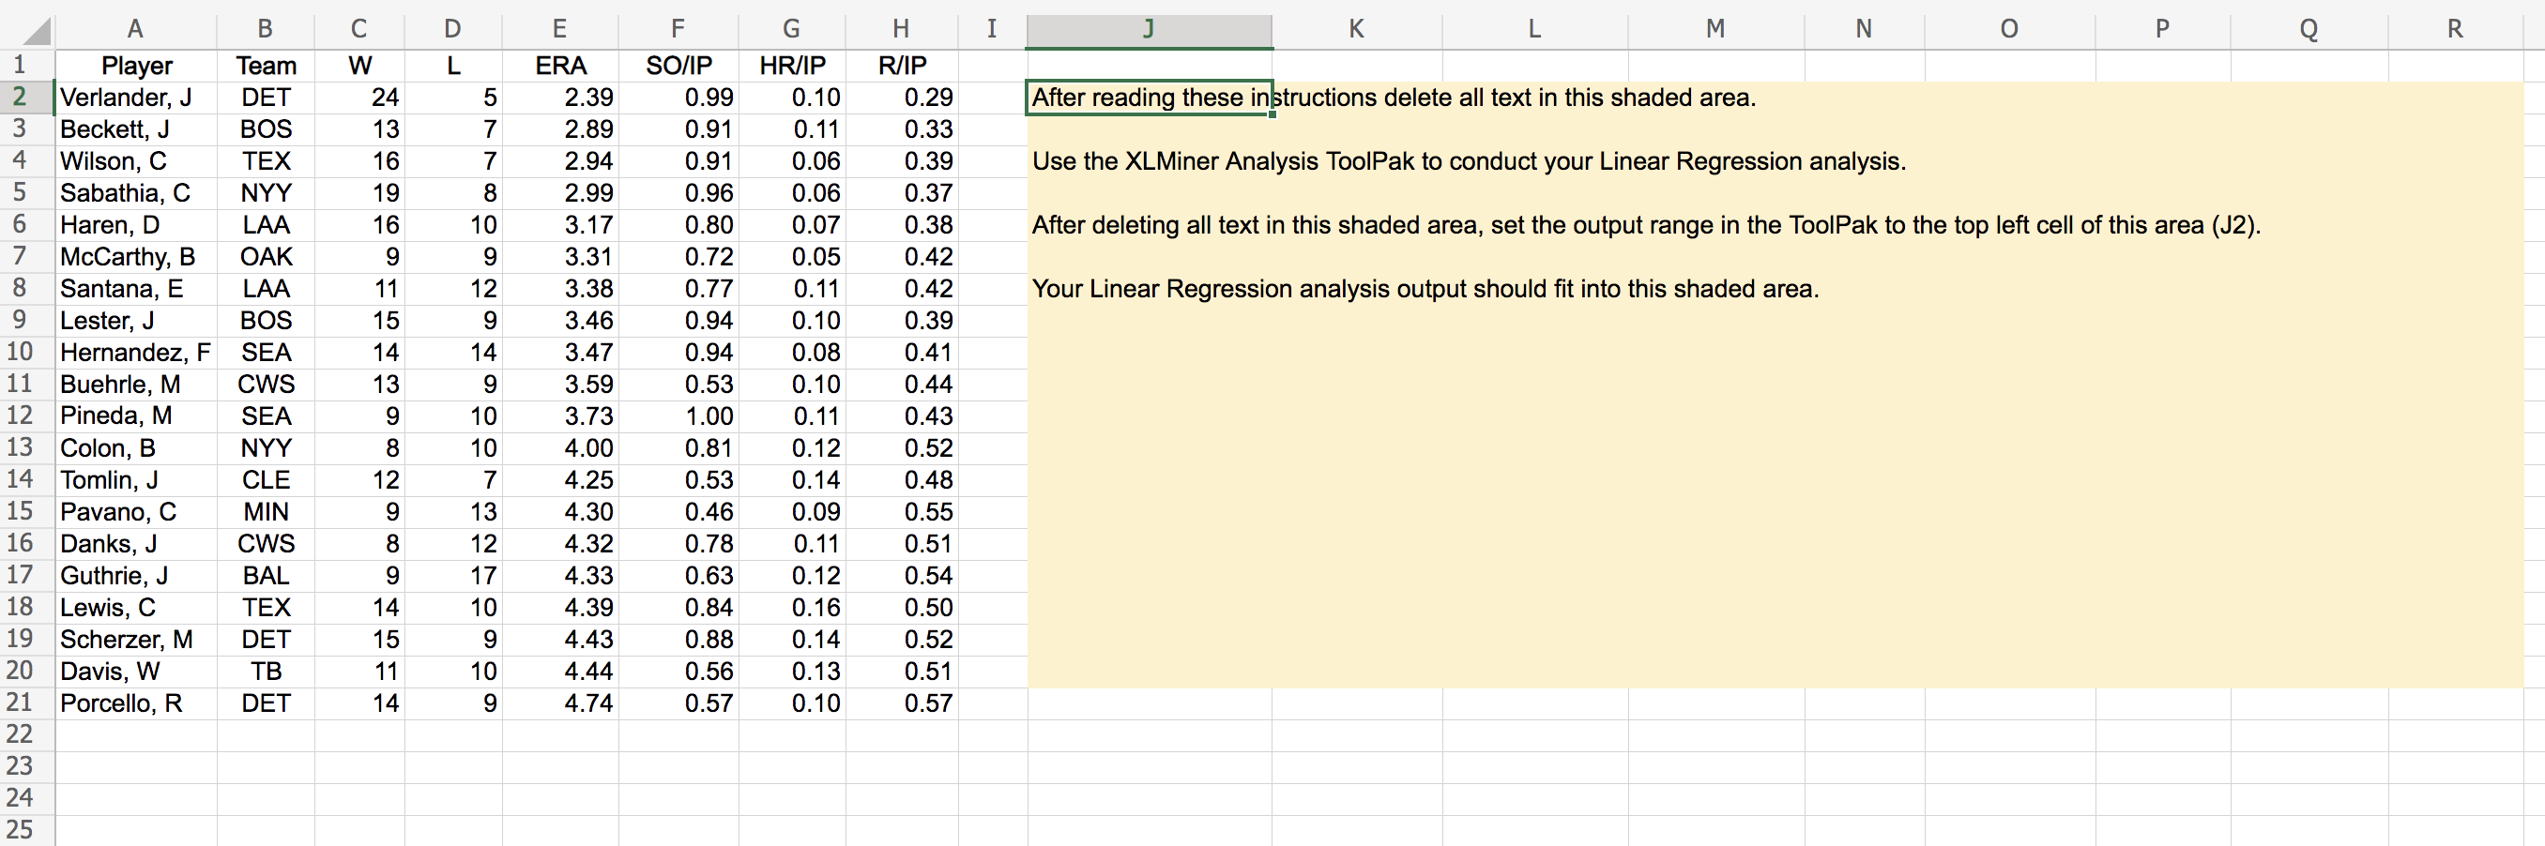
Task: Click the "Use the XLMiner Analysis ToolPak" instruction line
Action: pyautogui.click(x=1470, y=161)
